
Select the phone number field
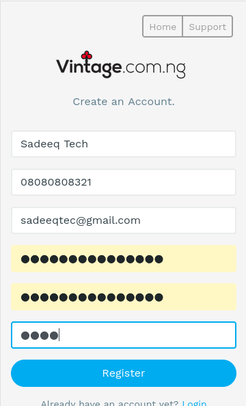(124, 182)
